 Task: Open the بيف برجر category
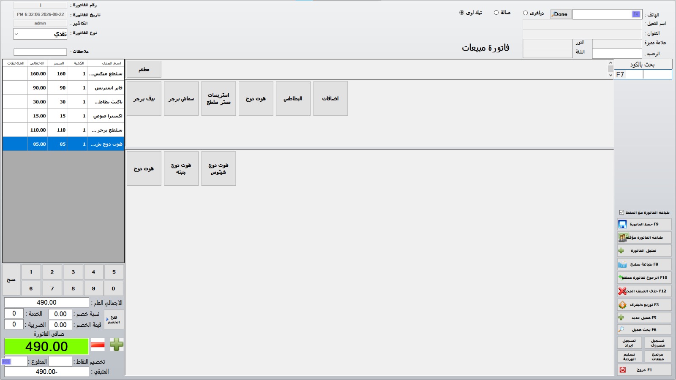point(144,98)
